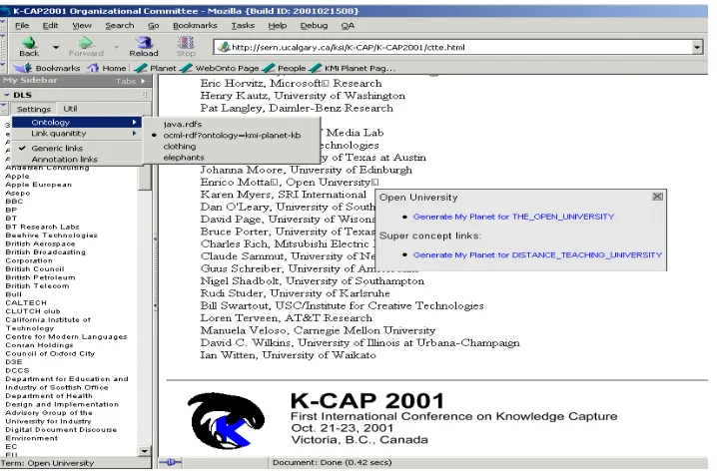Open the WebOnto Page bookmark icon
The height and width of the screenshot is (471, 717).
click(x=186, y=68)
